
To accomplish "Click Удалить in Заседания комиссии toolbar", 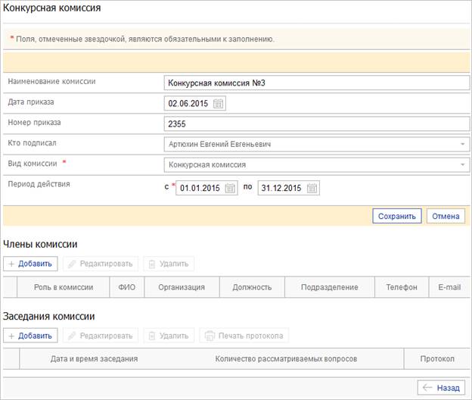I will (x=169, y=336).
